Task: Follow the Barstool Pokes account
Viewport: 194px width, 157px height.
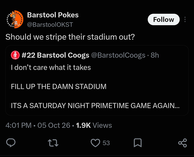Action: click(164, 19)
